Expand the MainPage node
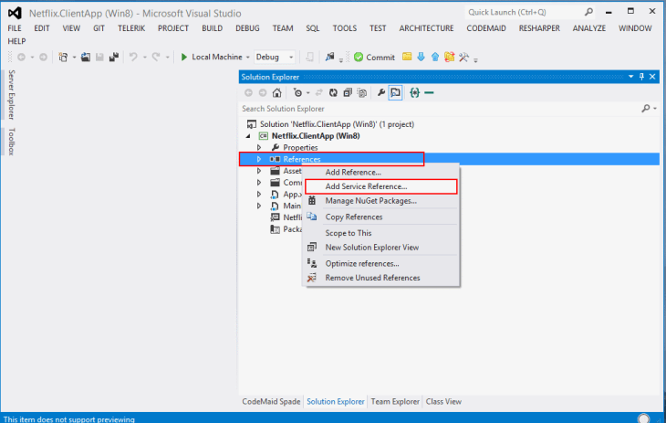The height and width of the screenshot is (423, 666). pos(259,206)
